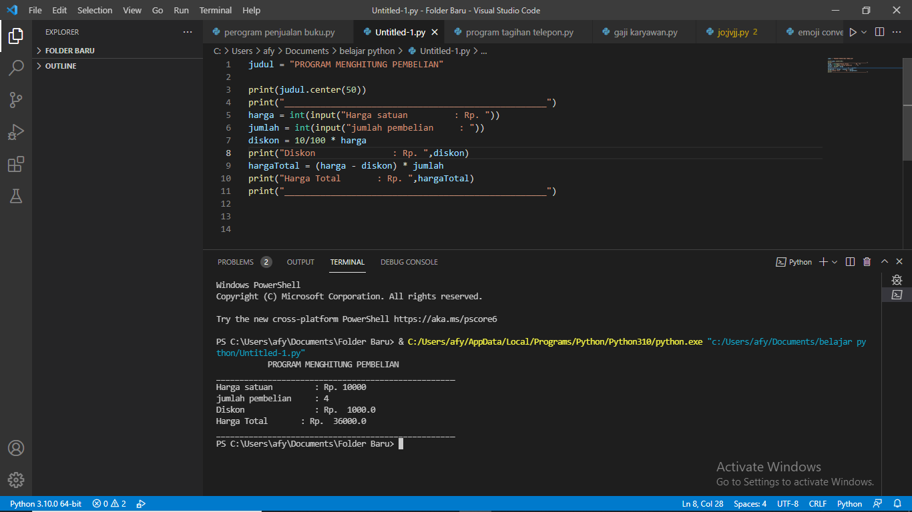Open the Accounts icon in activity bar

(16, 448)
